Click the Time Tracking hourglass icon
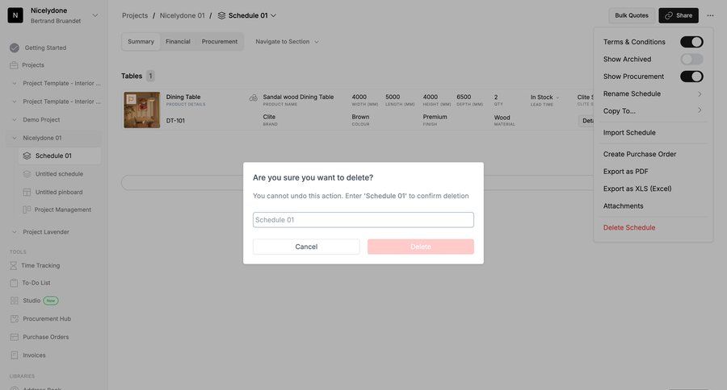The height and width of the screenshot is (390, 727). coord(14,266)
